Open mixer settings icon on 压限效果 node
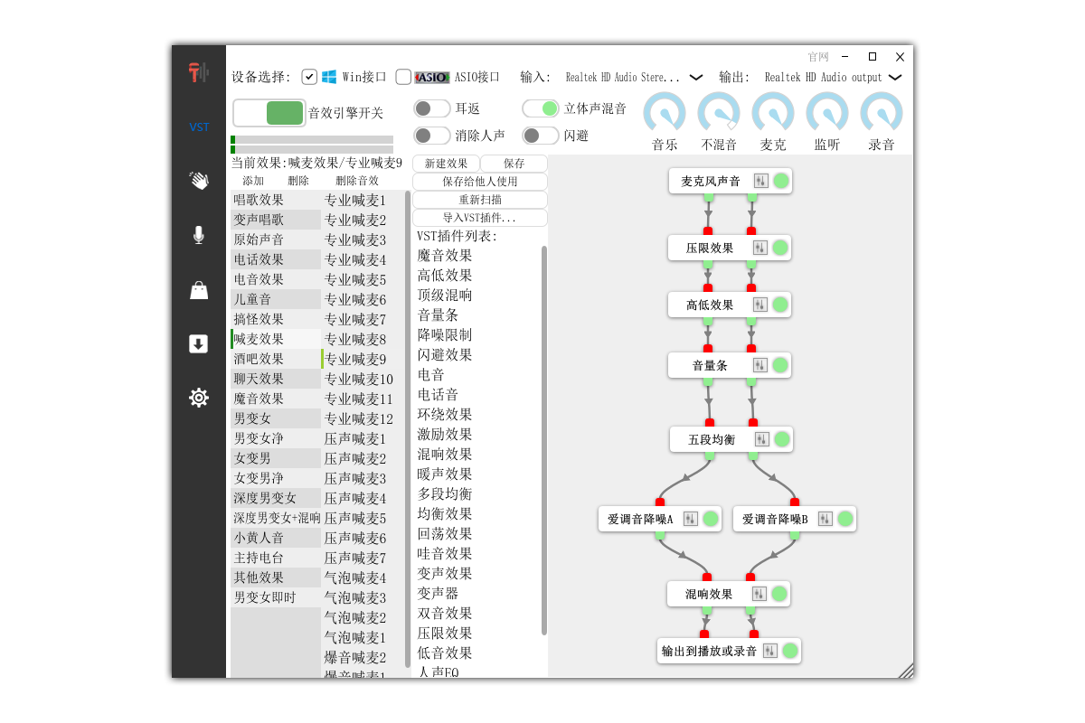 coord(759,248)
